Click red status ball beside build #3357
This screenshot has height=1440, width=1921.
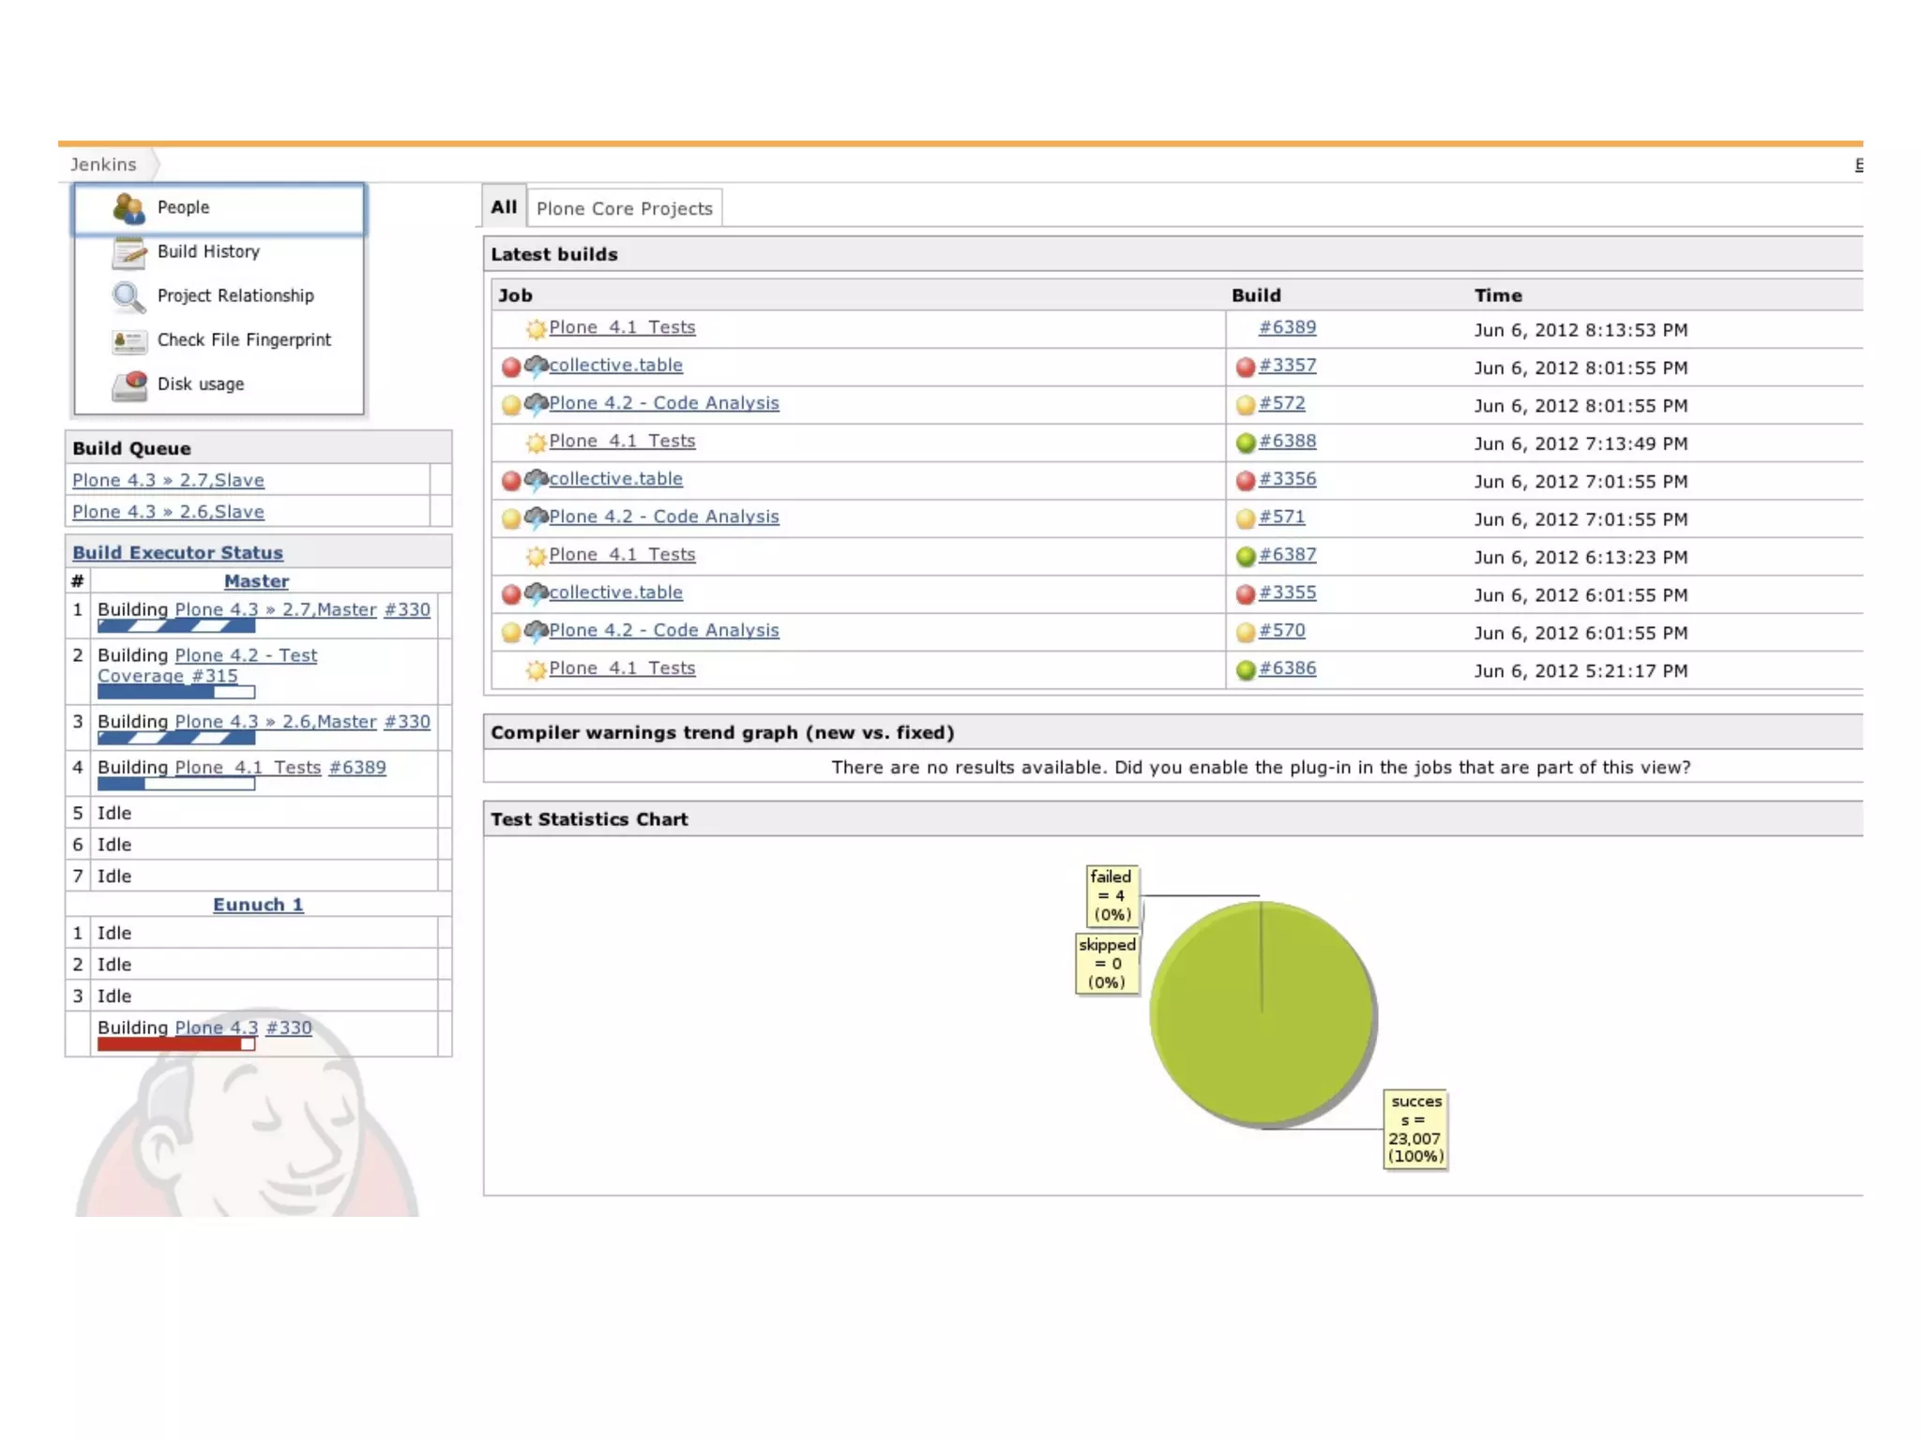coord(1245,367)
